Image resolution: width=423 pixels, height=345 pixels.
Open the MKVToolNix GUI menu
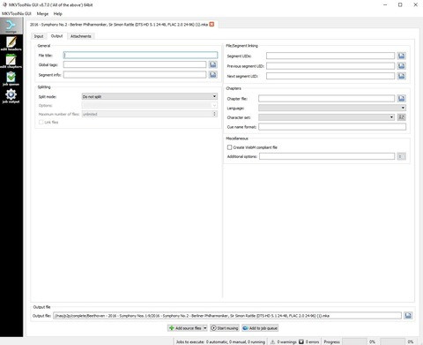pos(17,13)
